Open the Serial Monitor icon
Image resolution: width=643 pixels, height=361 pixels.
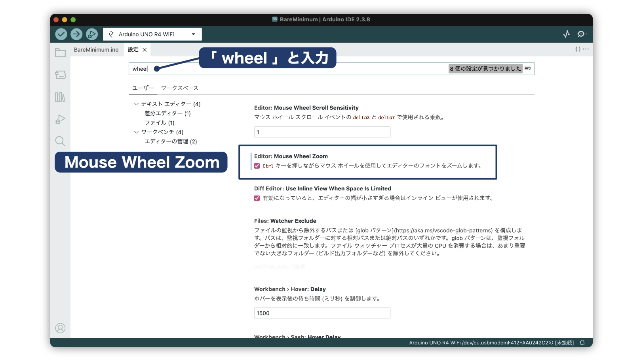(x=582, y=34)
